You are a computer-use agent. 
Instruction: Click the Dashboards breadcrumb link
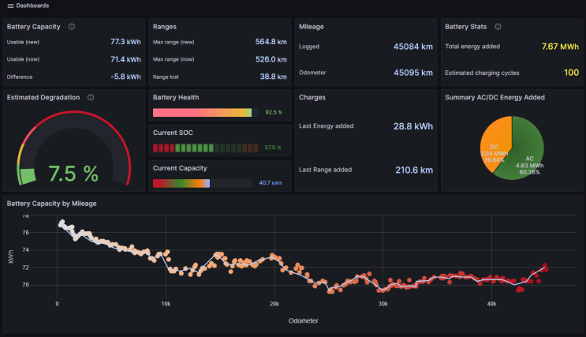tap(32, 6)
